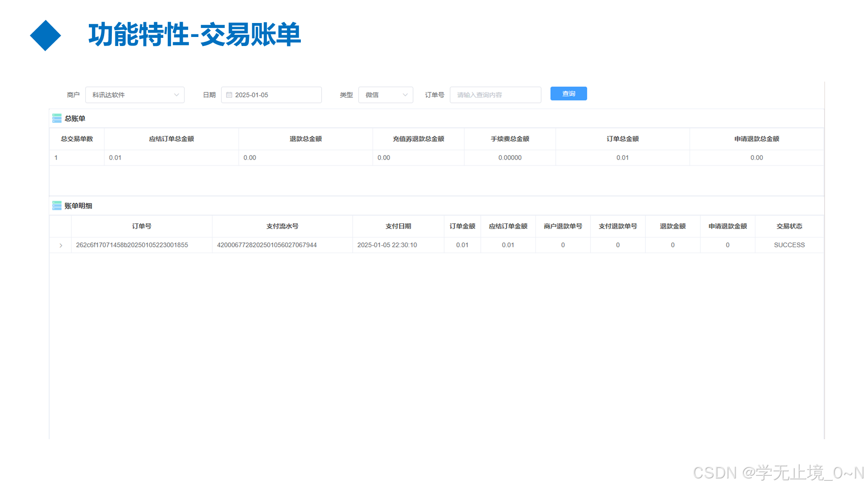Click the 手续费总金额 header cell
The image size is (866, 487).
509,139
